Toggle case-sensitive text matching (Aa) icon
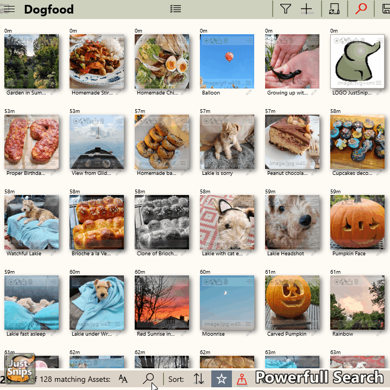This screenshot has width=390, height=390. point(123,379)
